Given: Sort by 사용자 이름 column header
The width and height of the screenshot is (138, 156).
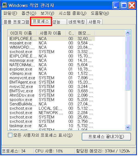Looking at the screenshot, I should [x=52, y=33].
